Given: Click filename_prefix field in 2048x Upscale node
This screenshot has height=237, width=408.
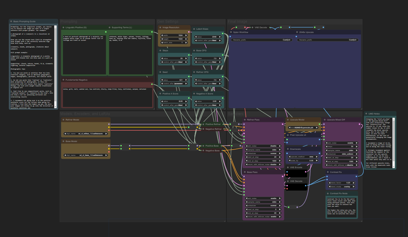Looking at the screenshot, I should tap(328, 40).
